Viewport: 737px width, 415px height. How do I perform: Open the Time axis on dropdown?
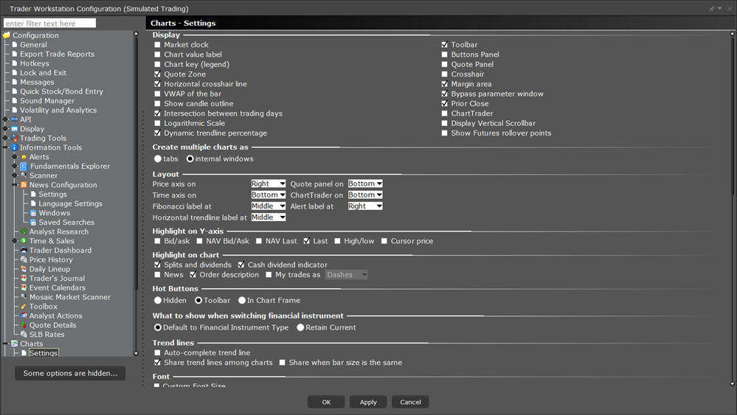[x=269, y=195]
